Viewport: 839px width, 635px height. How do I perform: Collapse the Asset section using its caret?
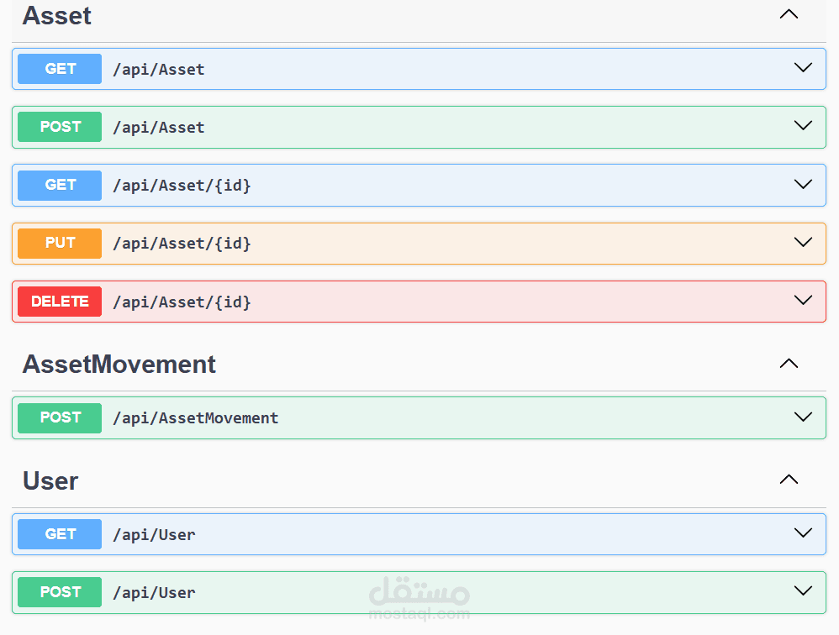coord(789,14)
